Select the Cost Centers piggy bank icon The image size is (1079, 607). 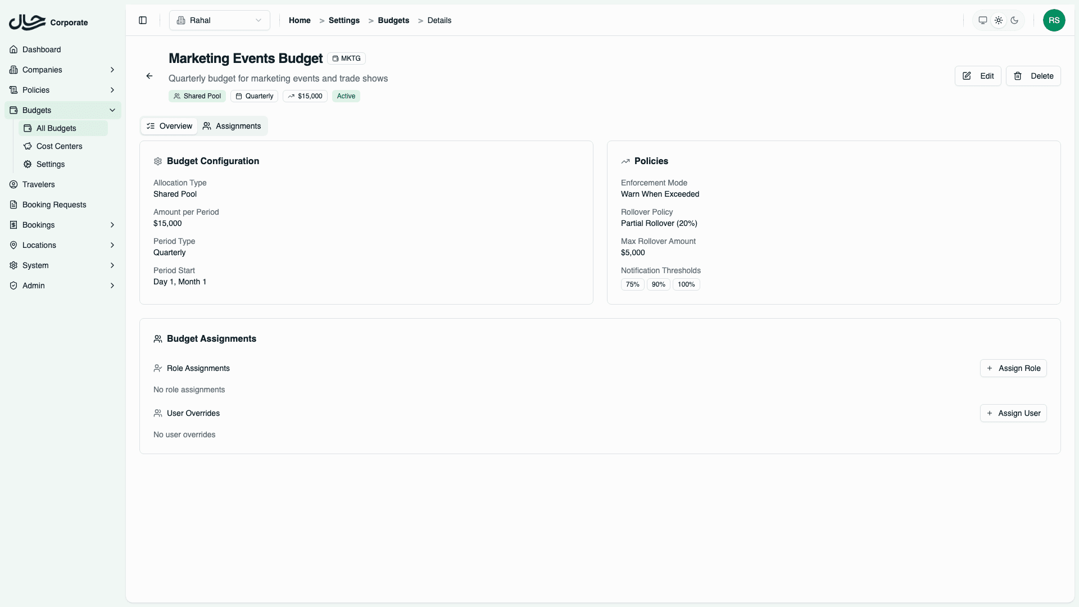click(x=28, y=146)
